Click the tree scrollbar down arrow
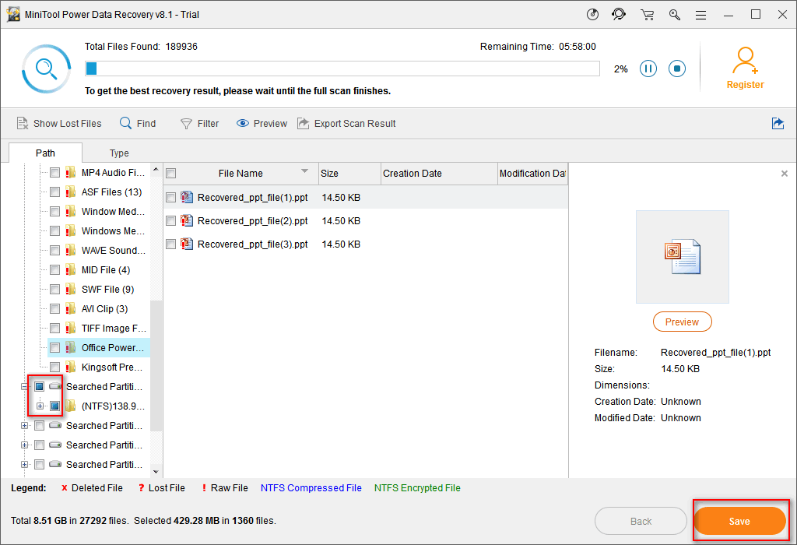 pyautogui.click(x=156, y=472)
